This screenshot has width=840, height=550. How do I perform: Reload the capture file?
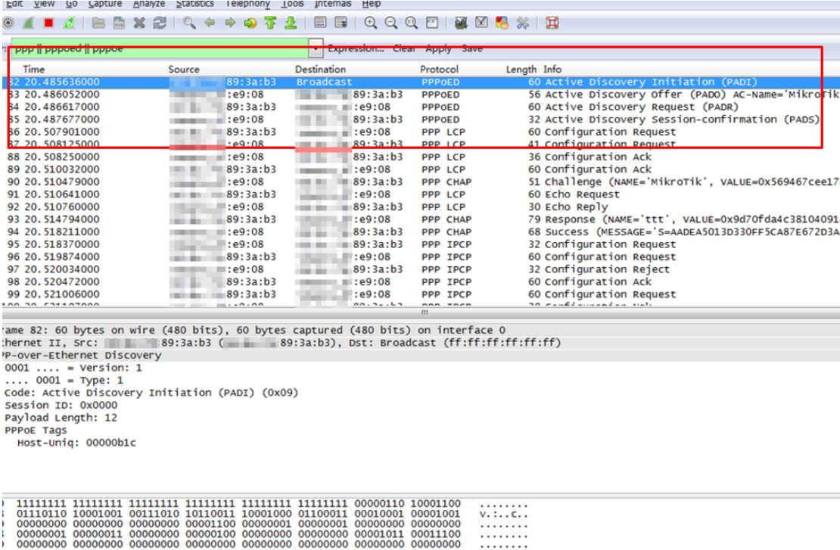160,23
